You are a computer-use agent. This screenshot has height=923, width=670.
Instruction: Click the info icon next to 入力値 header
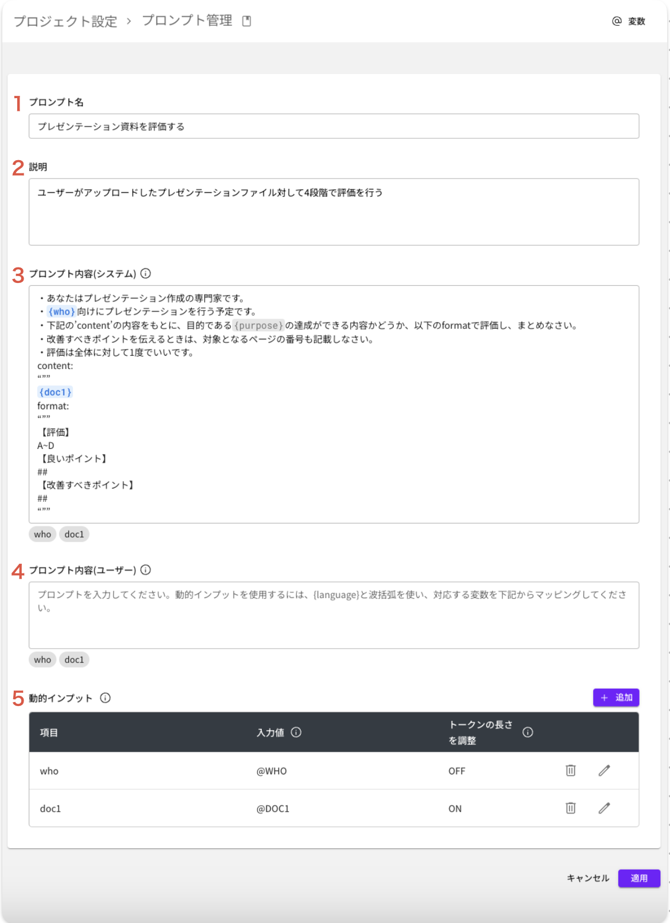coord(296,732)
